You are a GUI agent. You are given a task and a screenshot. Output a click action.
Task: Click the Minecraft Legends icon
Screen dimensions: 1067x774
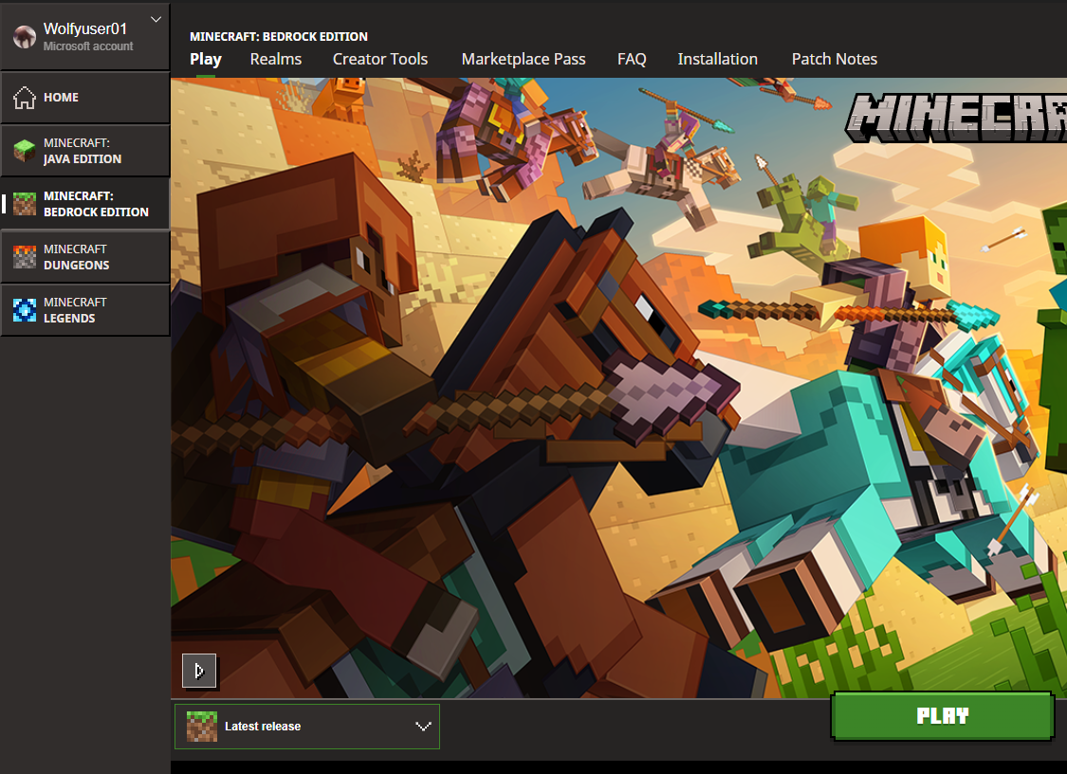click(x=25, y=310)
